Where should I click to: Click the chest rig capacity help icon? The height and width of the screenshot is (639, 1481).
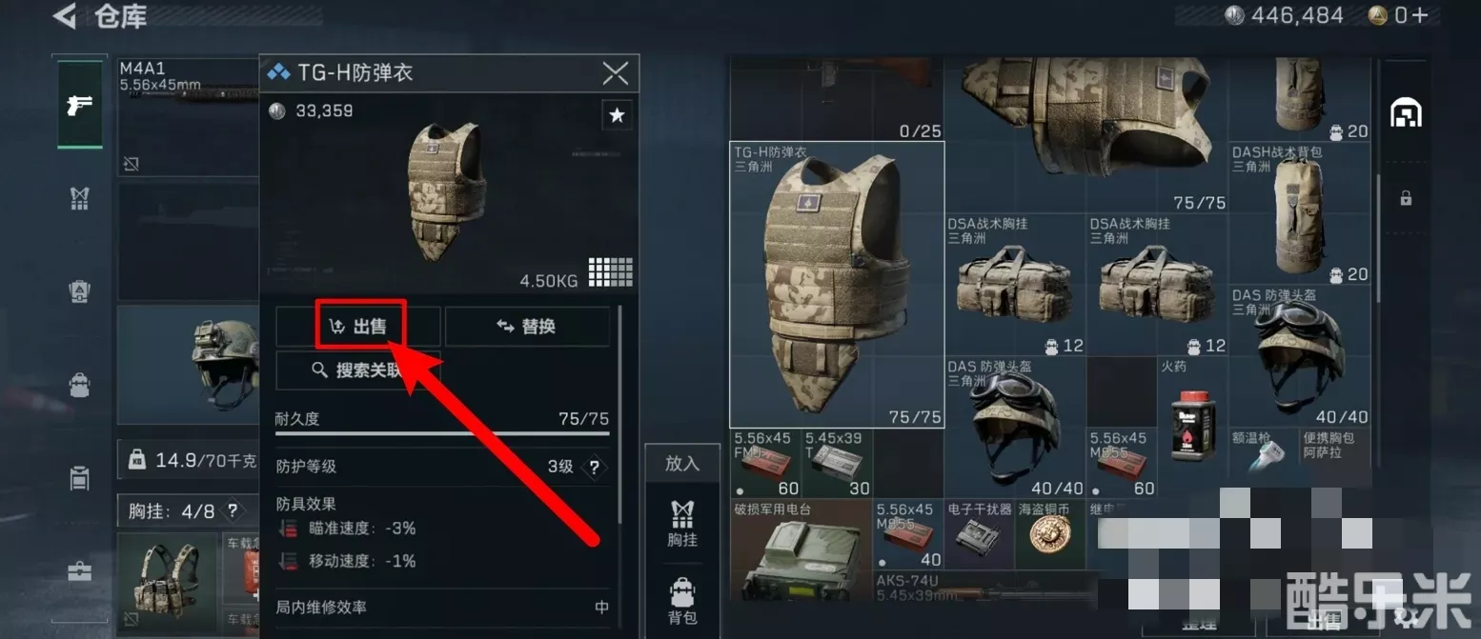coord(233,511)
